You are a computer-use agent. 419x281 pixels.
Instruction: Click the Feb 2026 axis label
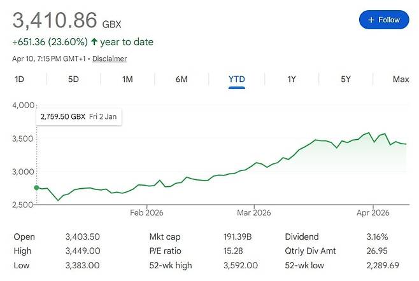(146, 213)
